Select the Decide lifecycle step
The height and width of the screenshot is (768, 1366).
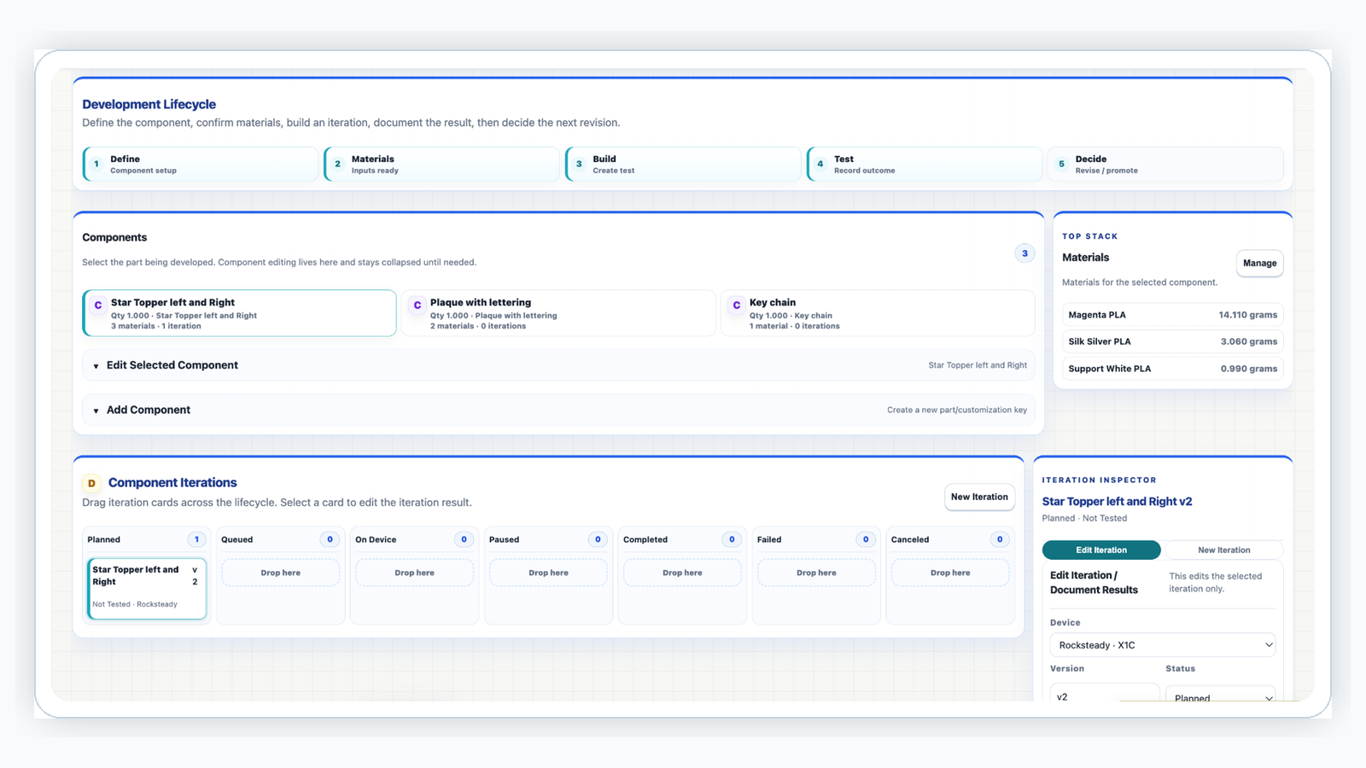click(x=1166, y=164)
